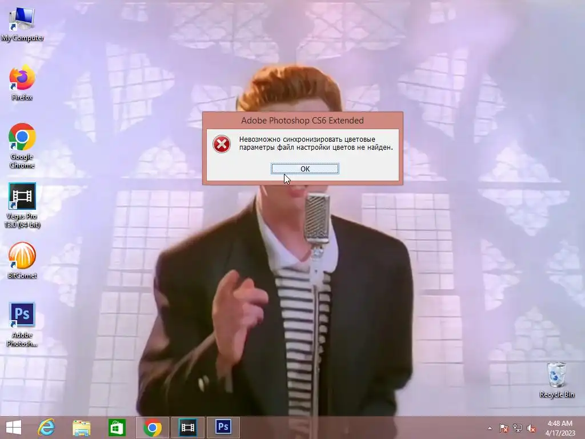
Task: Open File Explorer from taskbar
Action: coord(81,428)
